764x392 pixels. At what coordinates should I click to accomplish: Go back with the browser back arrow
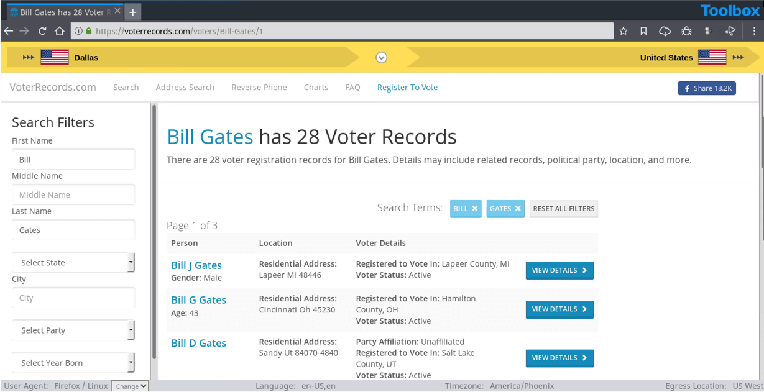coord(9,31)
